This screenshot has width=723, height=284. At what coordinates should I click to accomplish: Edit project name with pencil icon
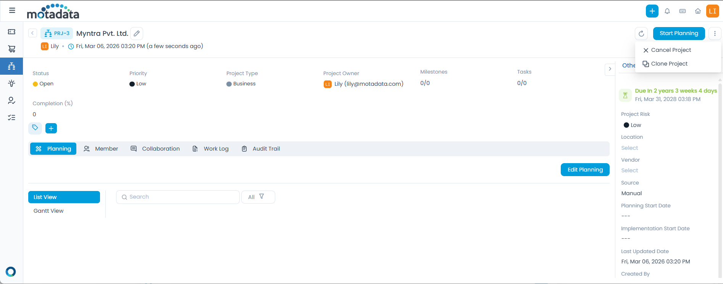point(137,34)
